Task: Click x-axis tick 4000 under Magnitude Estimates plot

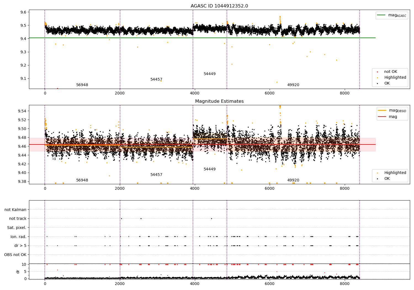Action: [195, 188]
